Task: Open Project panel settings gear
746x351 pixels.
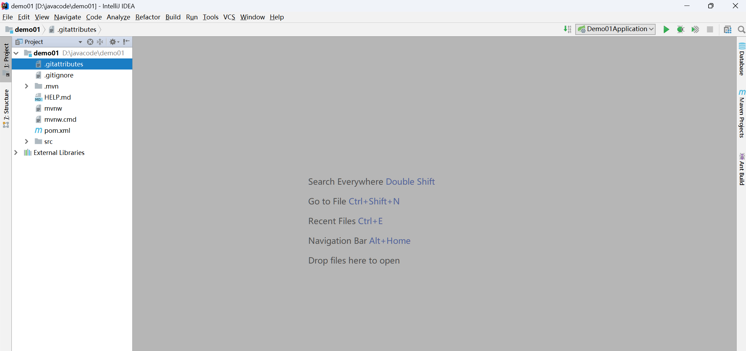Action: [114, 42]
